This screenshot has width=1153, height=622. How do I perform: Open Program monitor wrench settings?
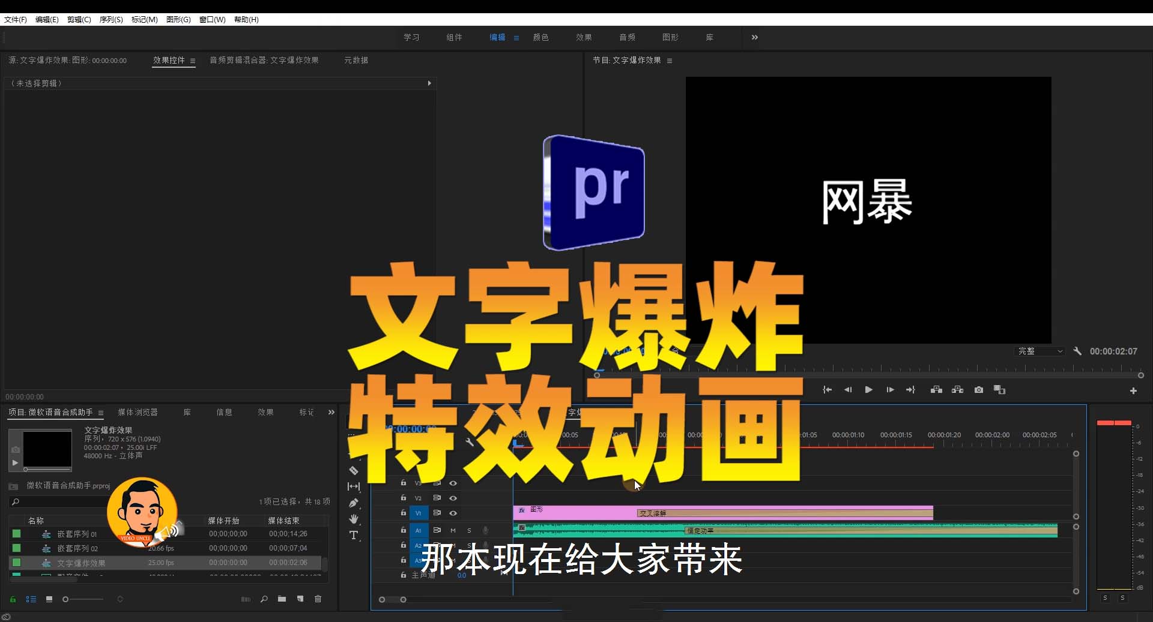click(1077, 351)
